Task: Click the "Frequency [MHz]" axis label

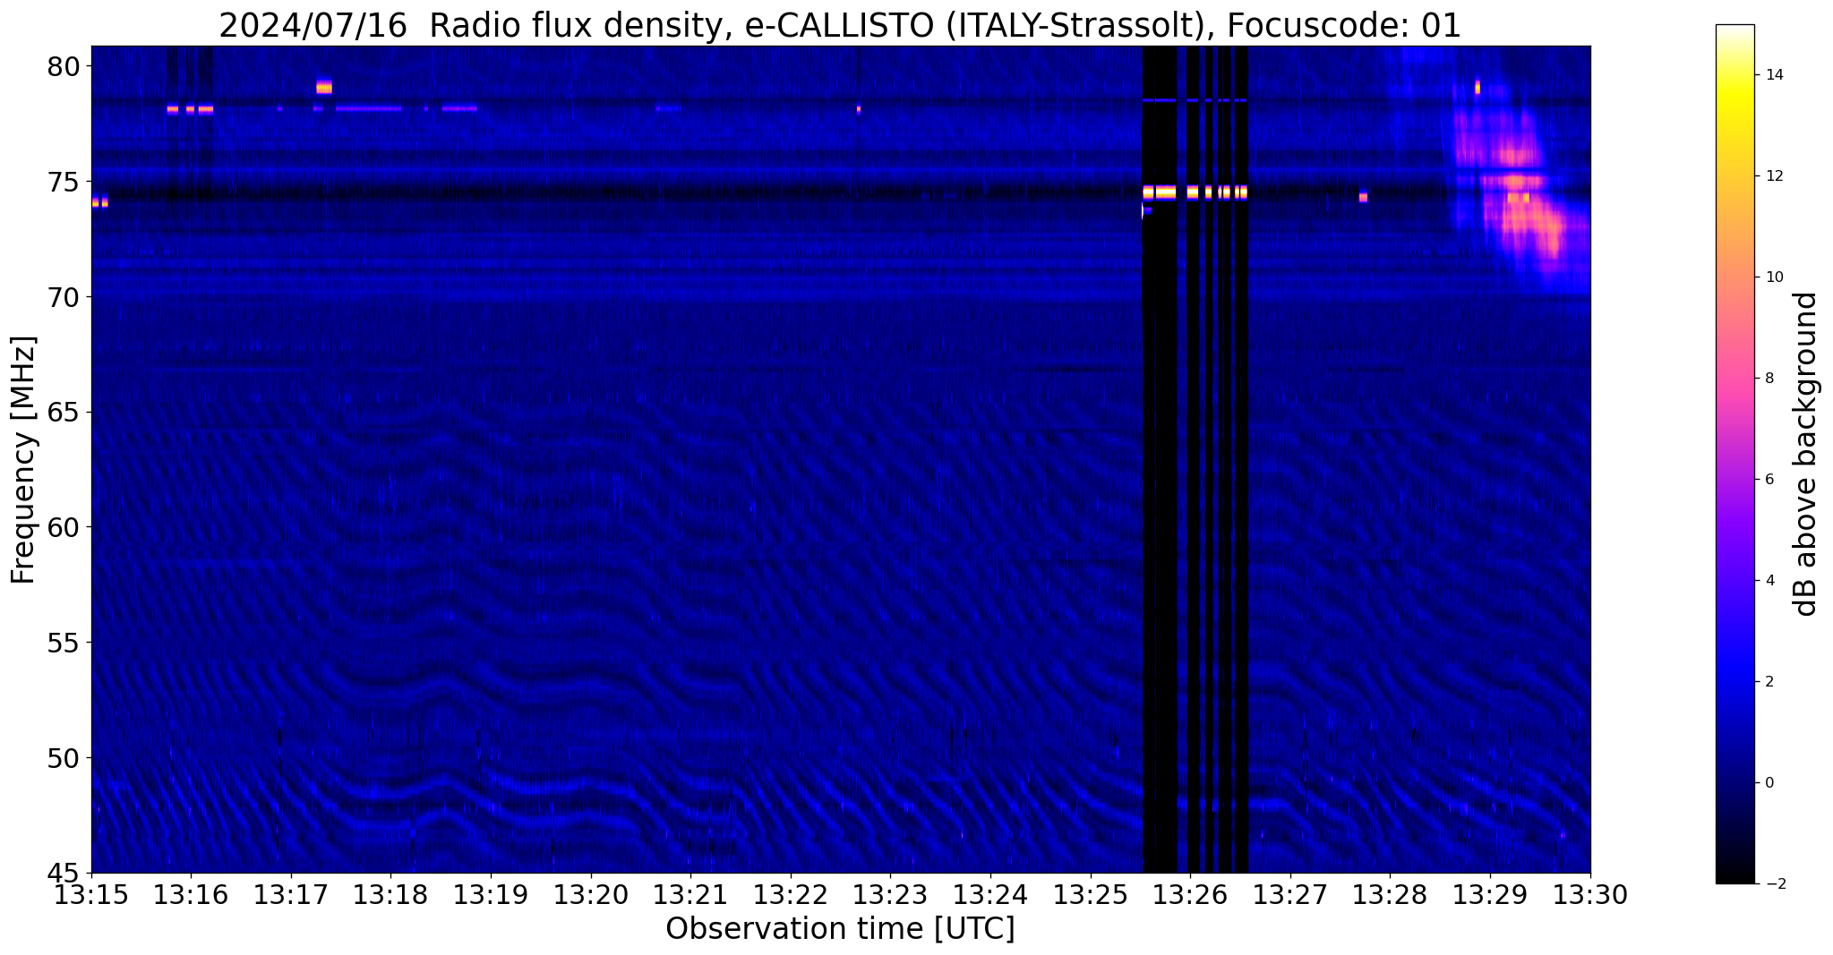Action: pyautogui.click(x=23, y=460)
